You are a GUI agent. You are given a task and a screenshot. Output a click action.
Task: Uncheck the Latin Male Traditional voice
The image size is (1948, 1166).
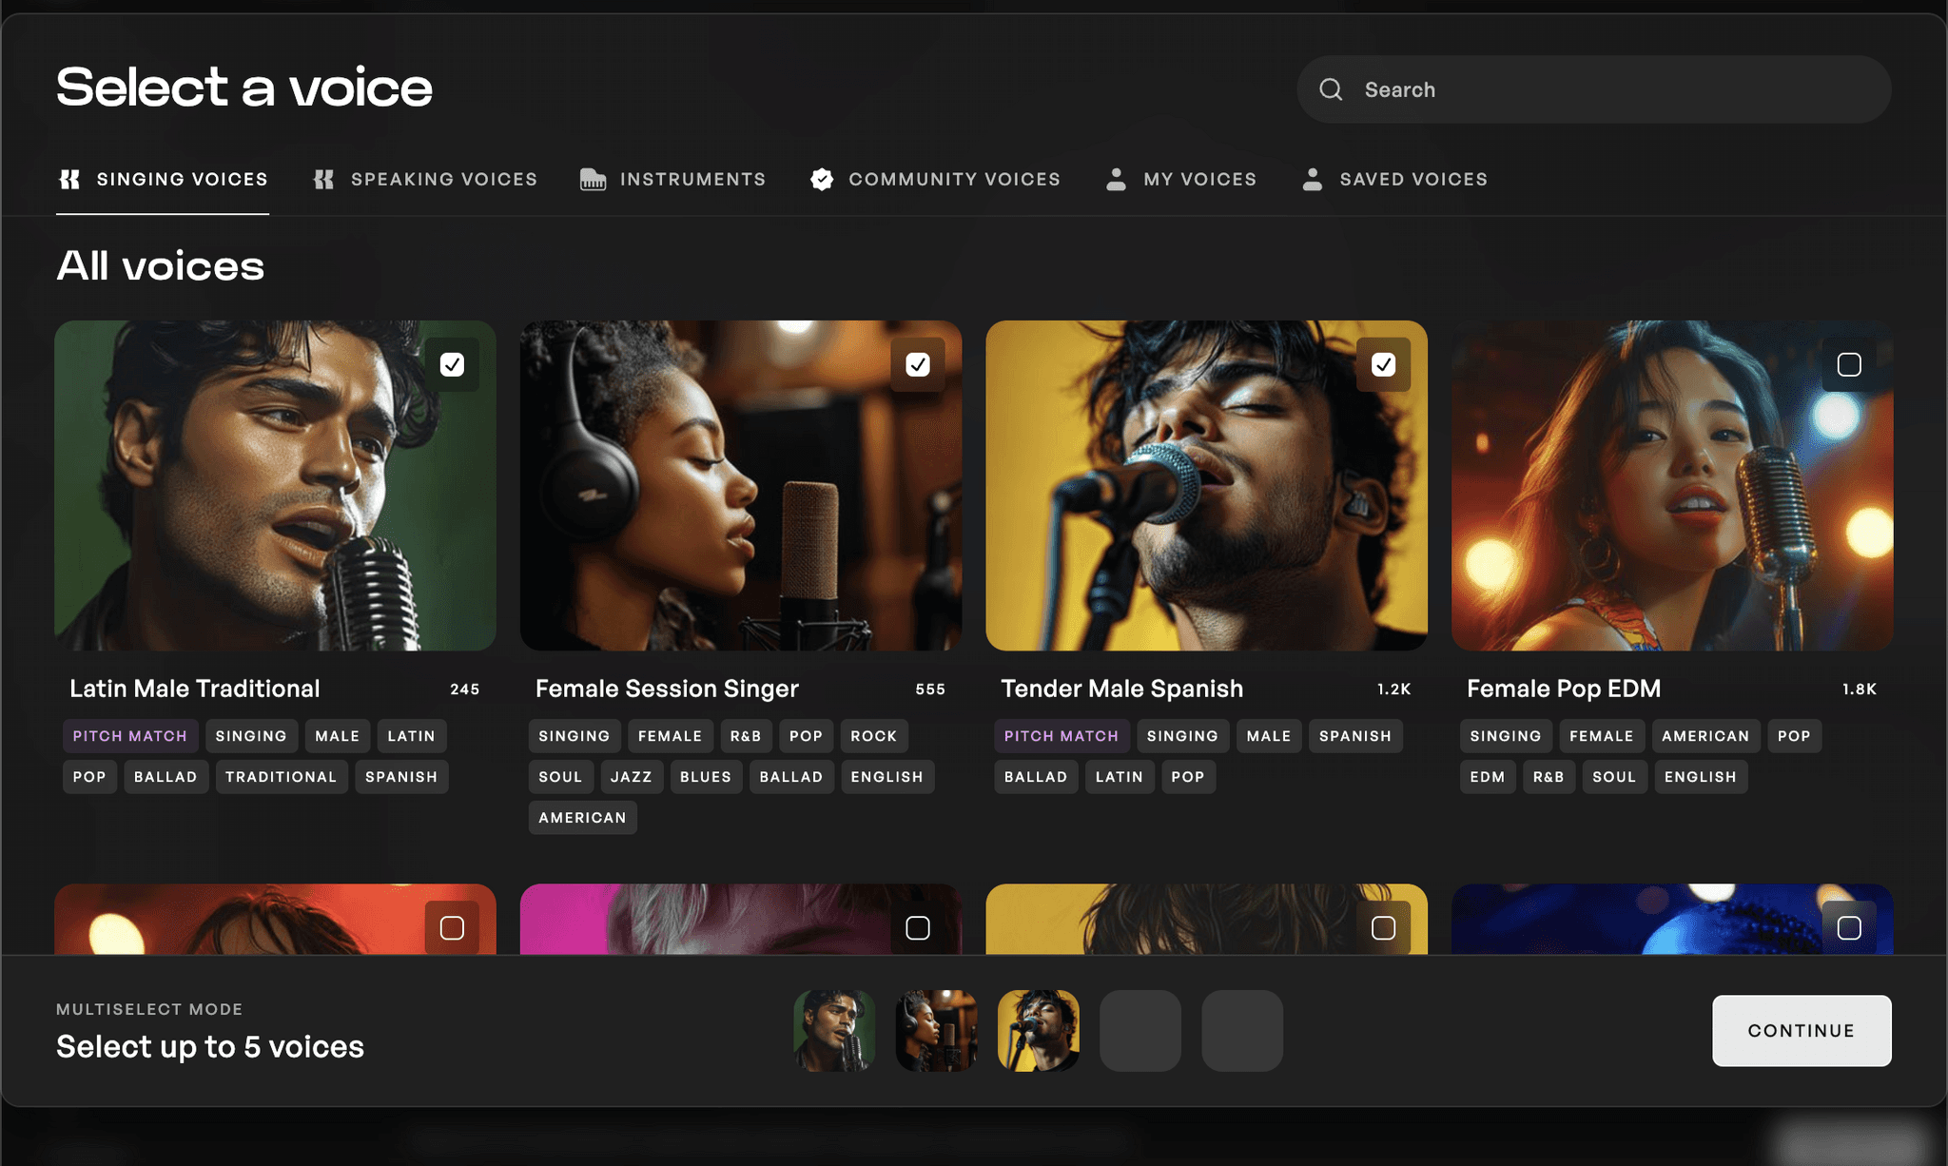tap(454, 364)
